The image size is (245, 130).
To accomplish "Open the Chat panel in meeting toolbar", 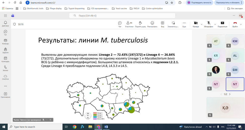I will [120, 24].
